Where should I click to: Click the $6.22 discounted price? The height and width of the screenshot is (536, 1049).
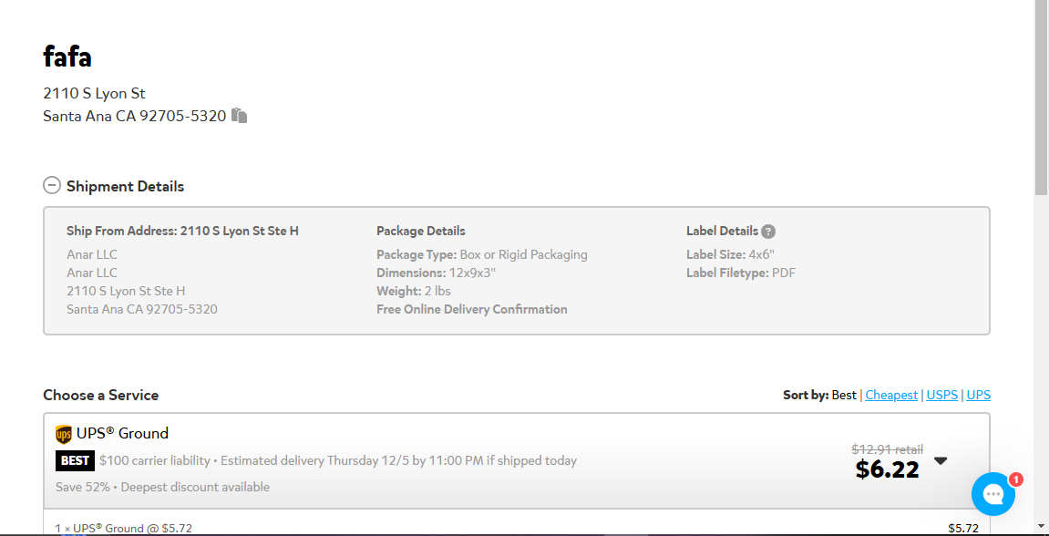click(887, 469)
